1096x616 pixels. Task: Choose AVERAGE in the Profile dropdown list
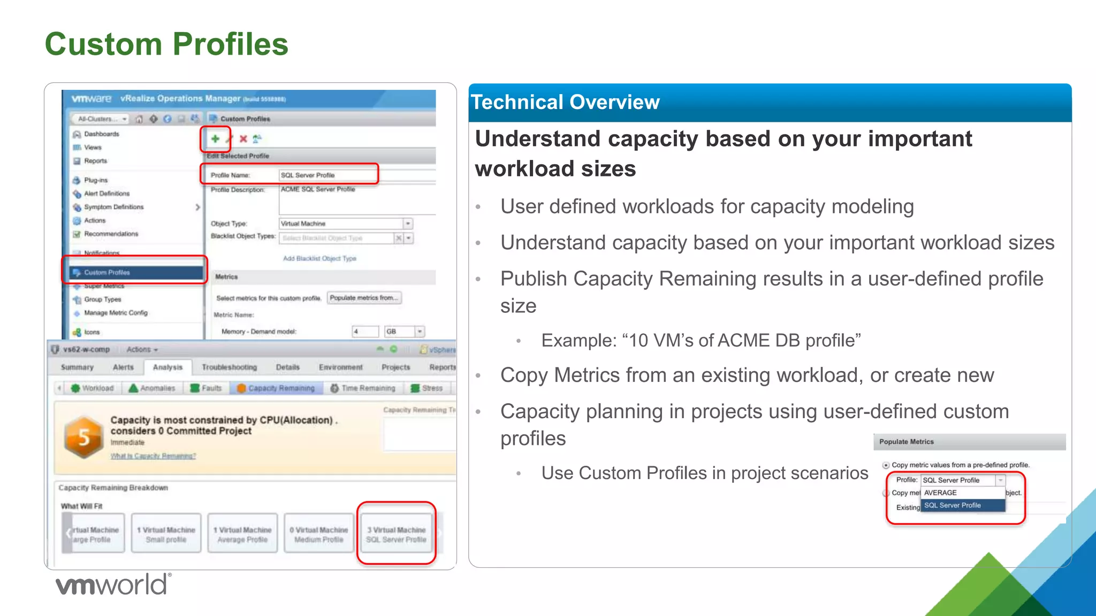pyautogui.click(x=963, y=492)
